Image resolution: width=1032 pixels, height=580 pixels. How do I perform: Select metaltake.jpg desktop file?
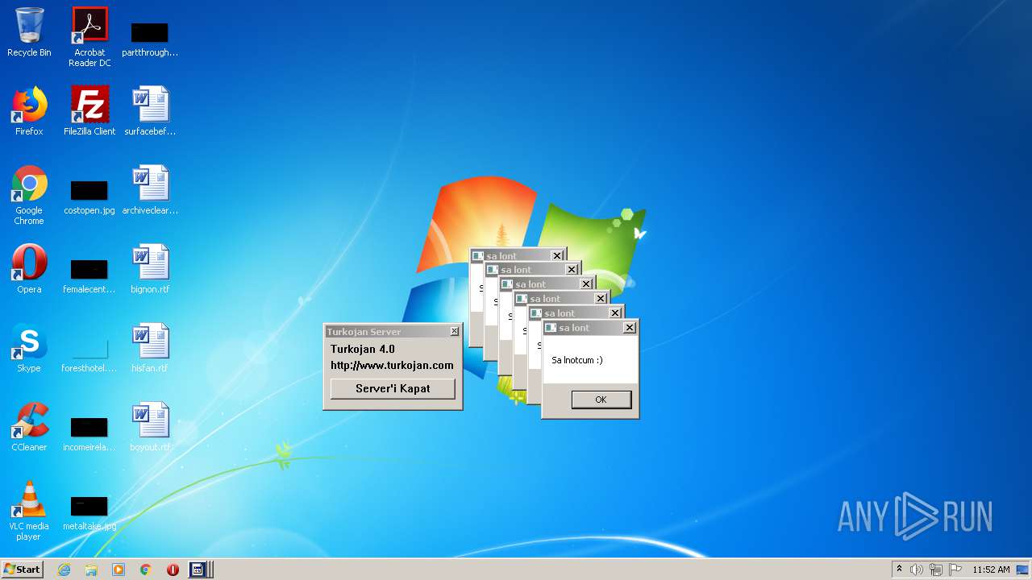pos(89,512)
